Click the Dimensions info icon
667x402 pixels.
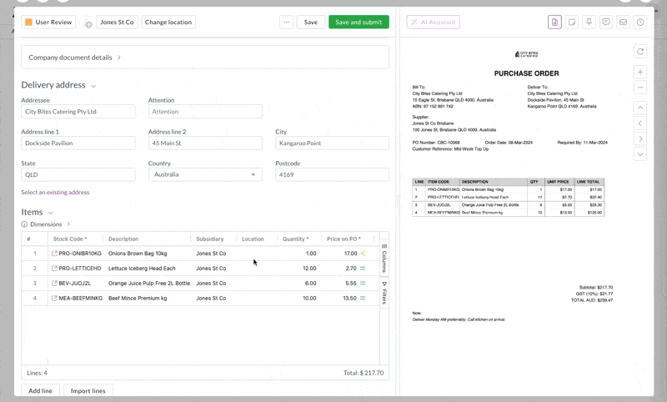24,224
